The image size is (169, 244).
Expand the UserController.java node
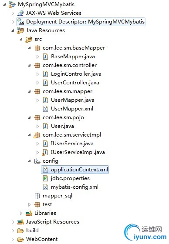click(37, 83)
